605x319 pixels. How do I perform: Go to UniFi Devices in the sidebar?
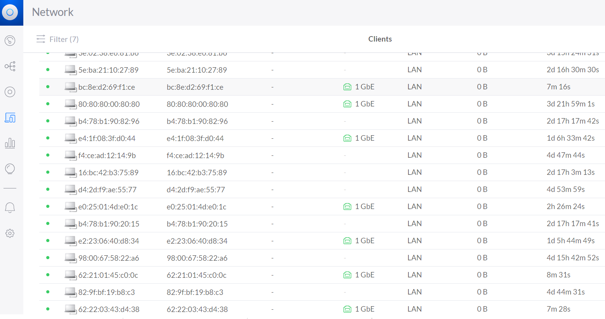10,92
